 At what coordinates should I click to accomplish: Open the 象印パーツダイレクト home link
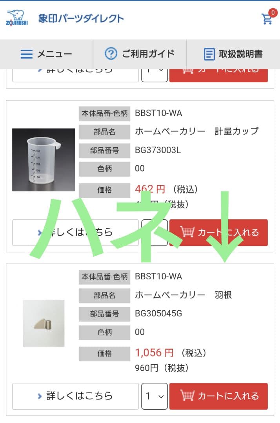[81, 18]
